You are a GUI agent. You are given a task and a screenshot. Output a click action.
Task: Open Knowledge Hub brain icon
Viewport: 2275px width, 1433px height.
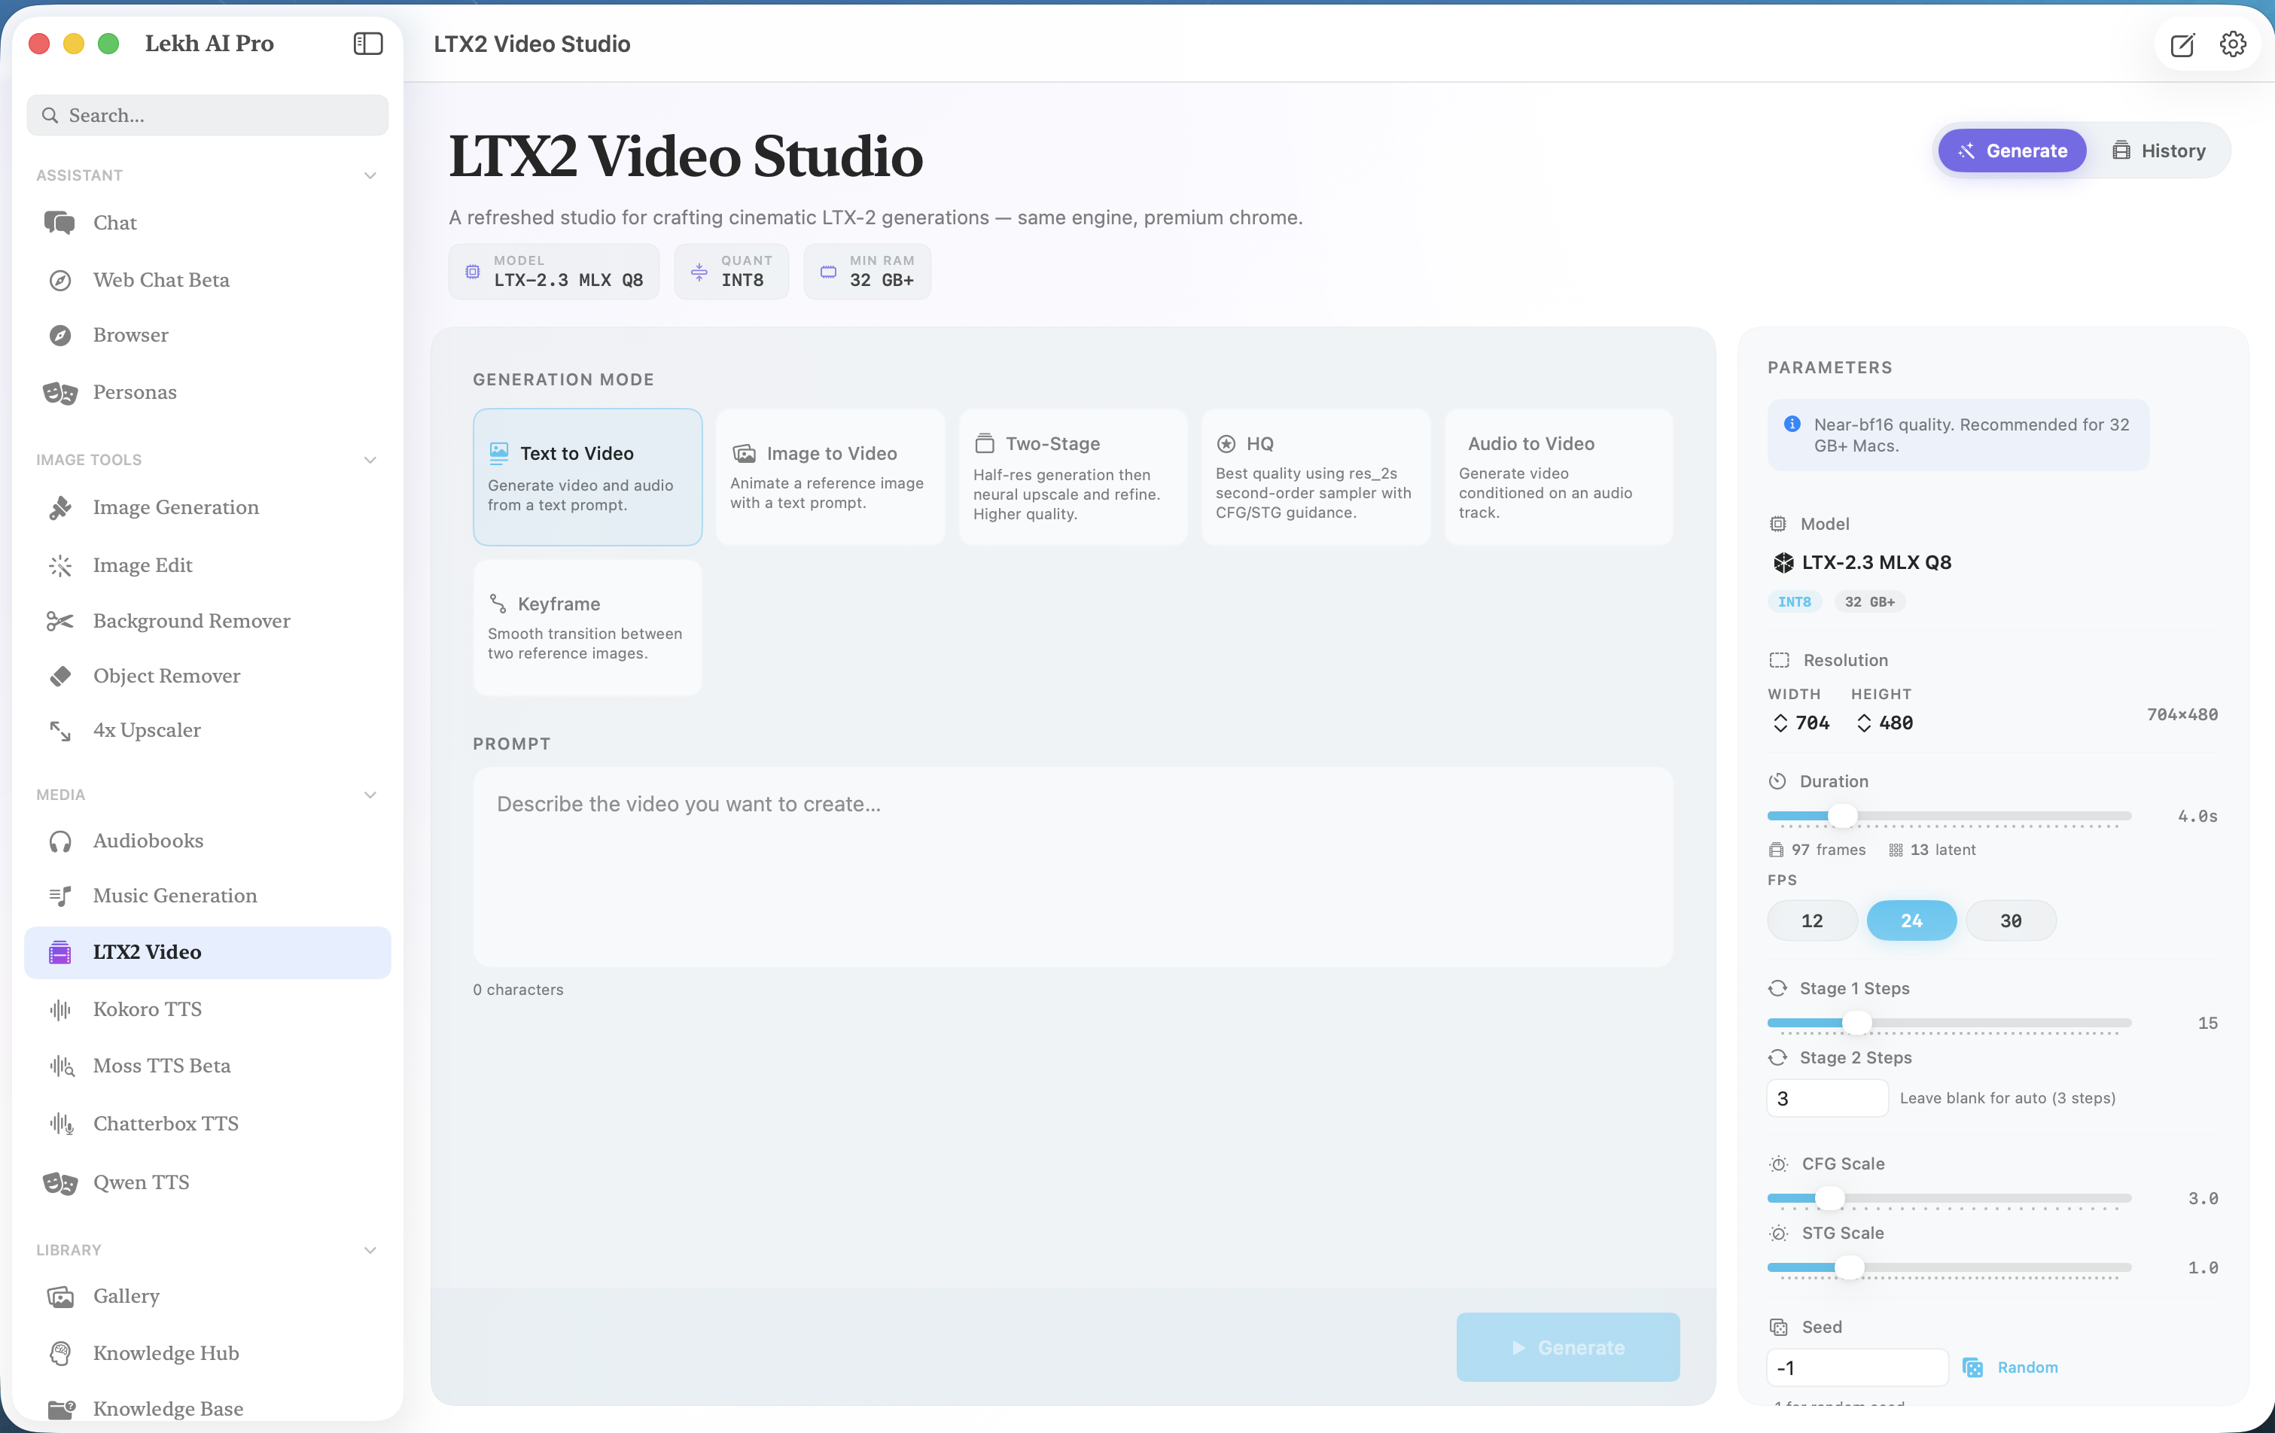pos(60,1354)
